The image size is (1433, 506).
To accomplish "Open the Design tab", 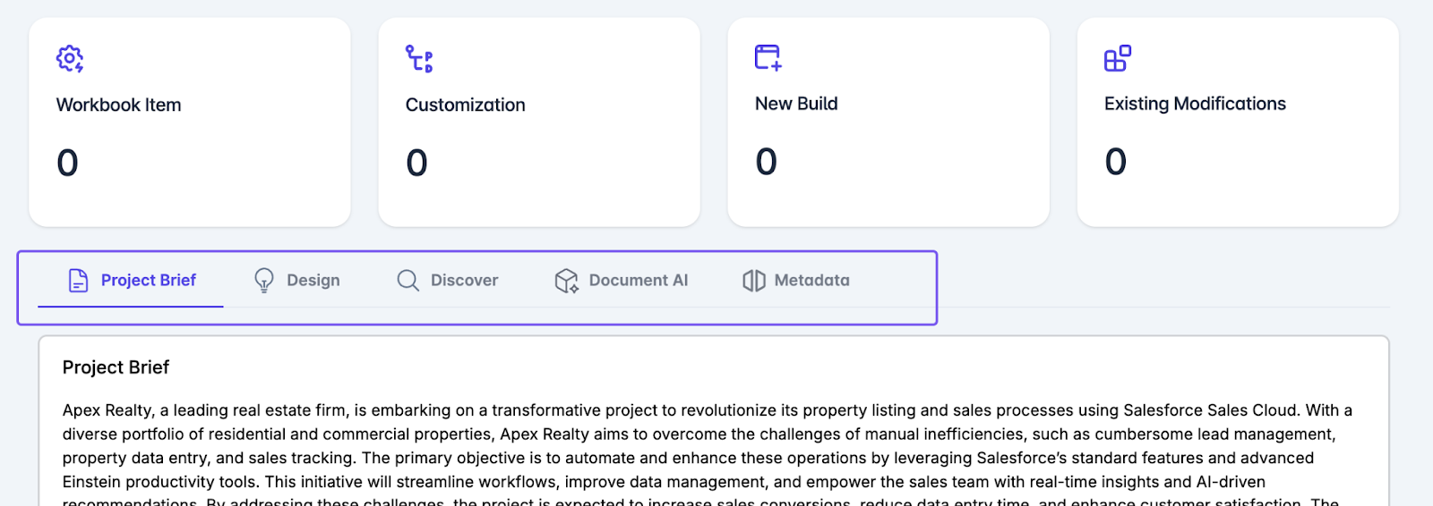I will [296, 281].
